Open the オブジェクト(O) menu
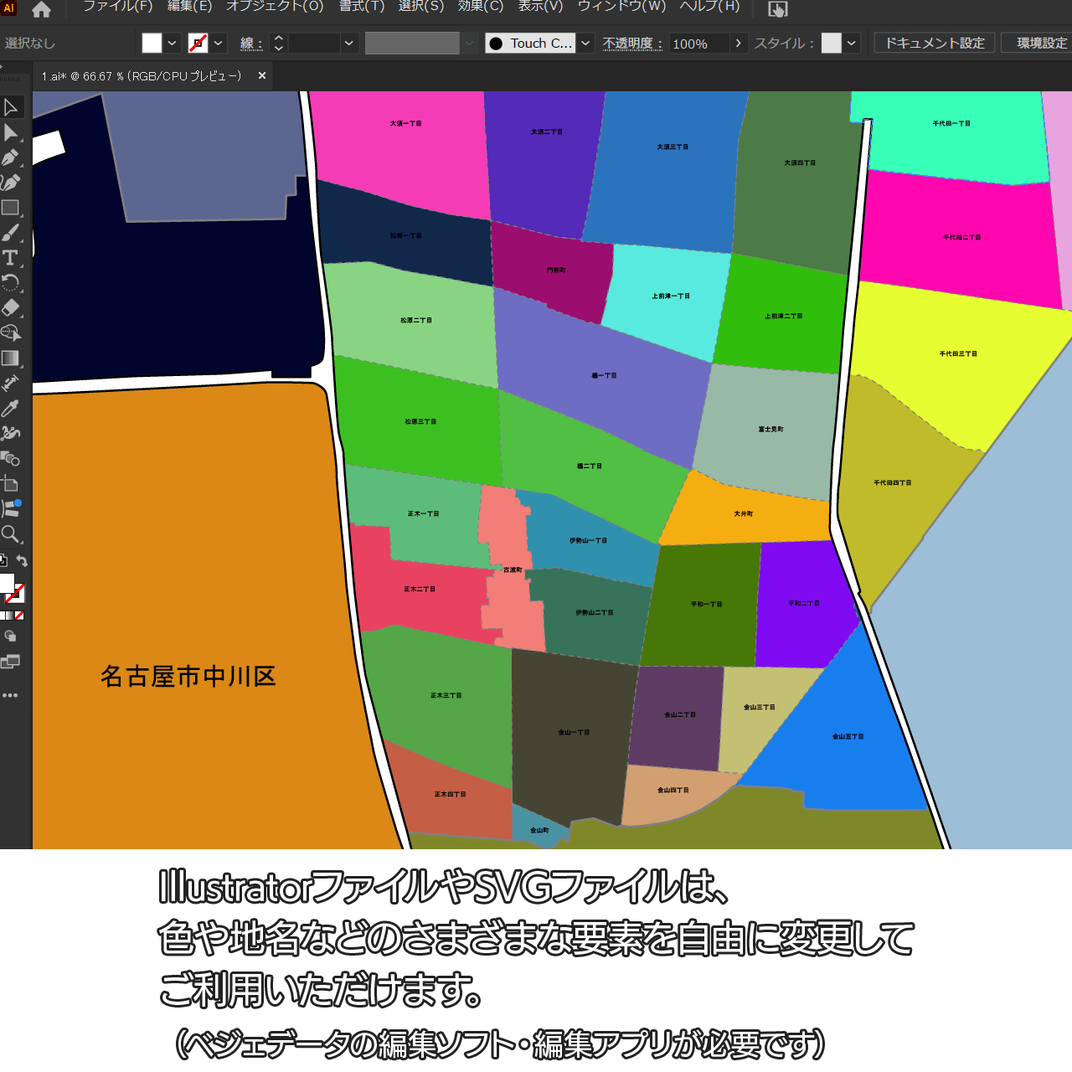This screenshot has height=1072, width=1072. 275,7
